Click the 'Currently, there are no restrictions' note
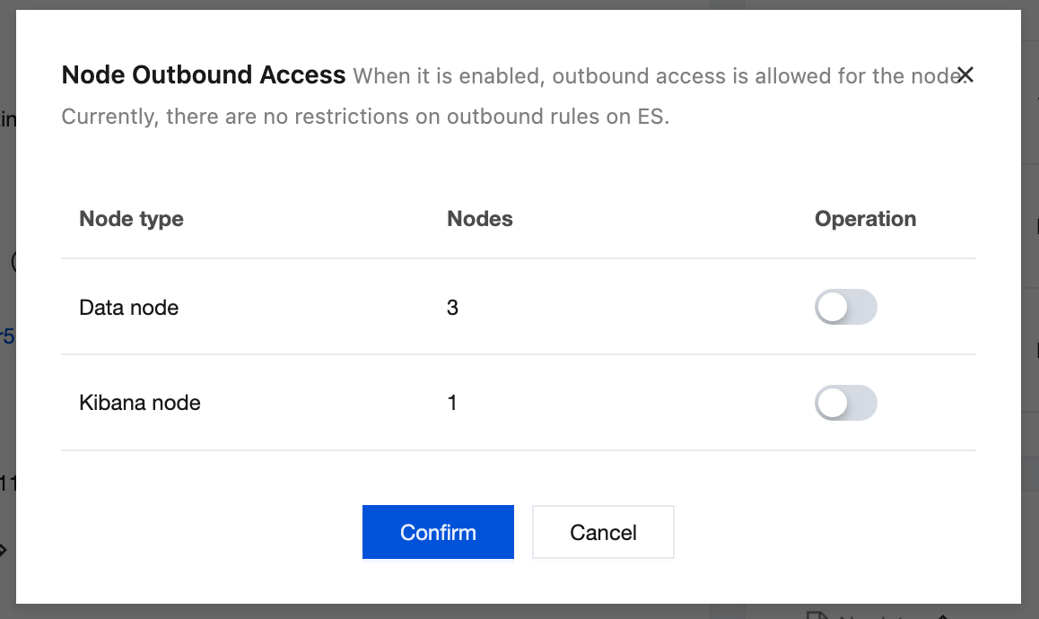1039x619 pixels. (364, 117)
